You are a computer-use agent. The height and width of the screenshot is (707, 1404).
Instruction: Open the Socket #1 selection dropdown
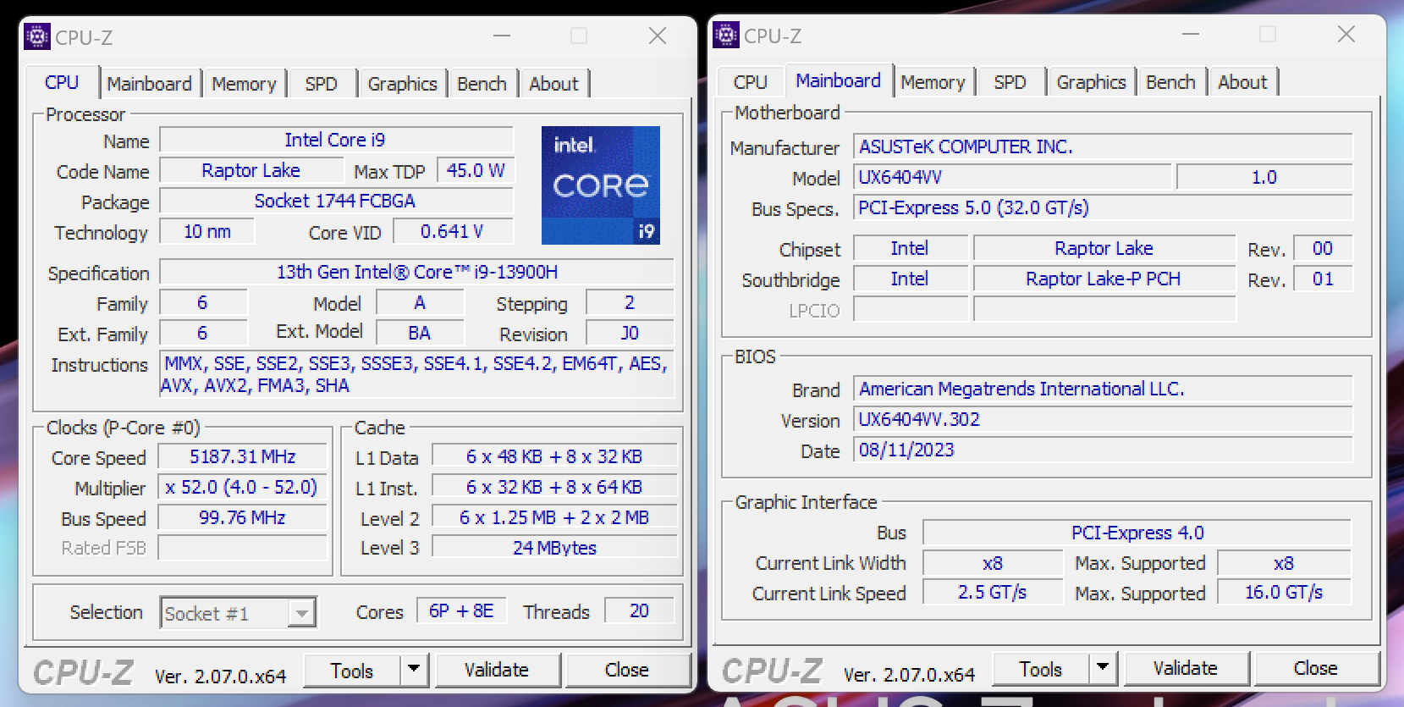(x=239, y=613)
